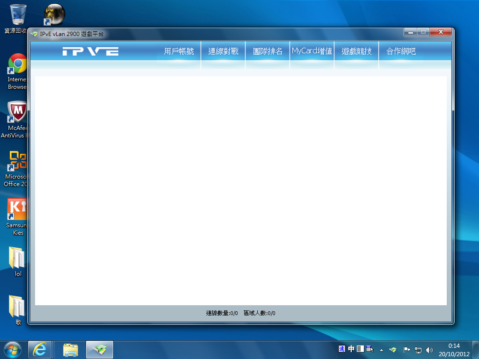Open Internet Explorer from the taskbar
This screenshot has height=359, width=479.
click(40, 350)
